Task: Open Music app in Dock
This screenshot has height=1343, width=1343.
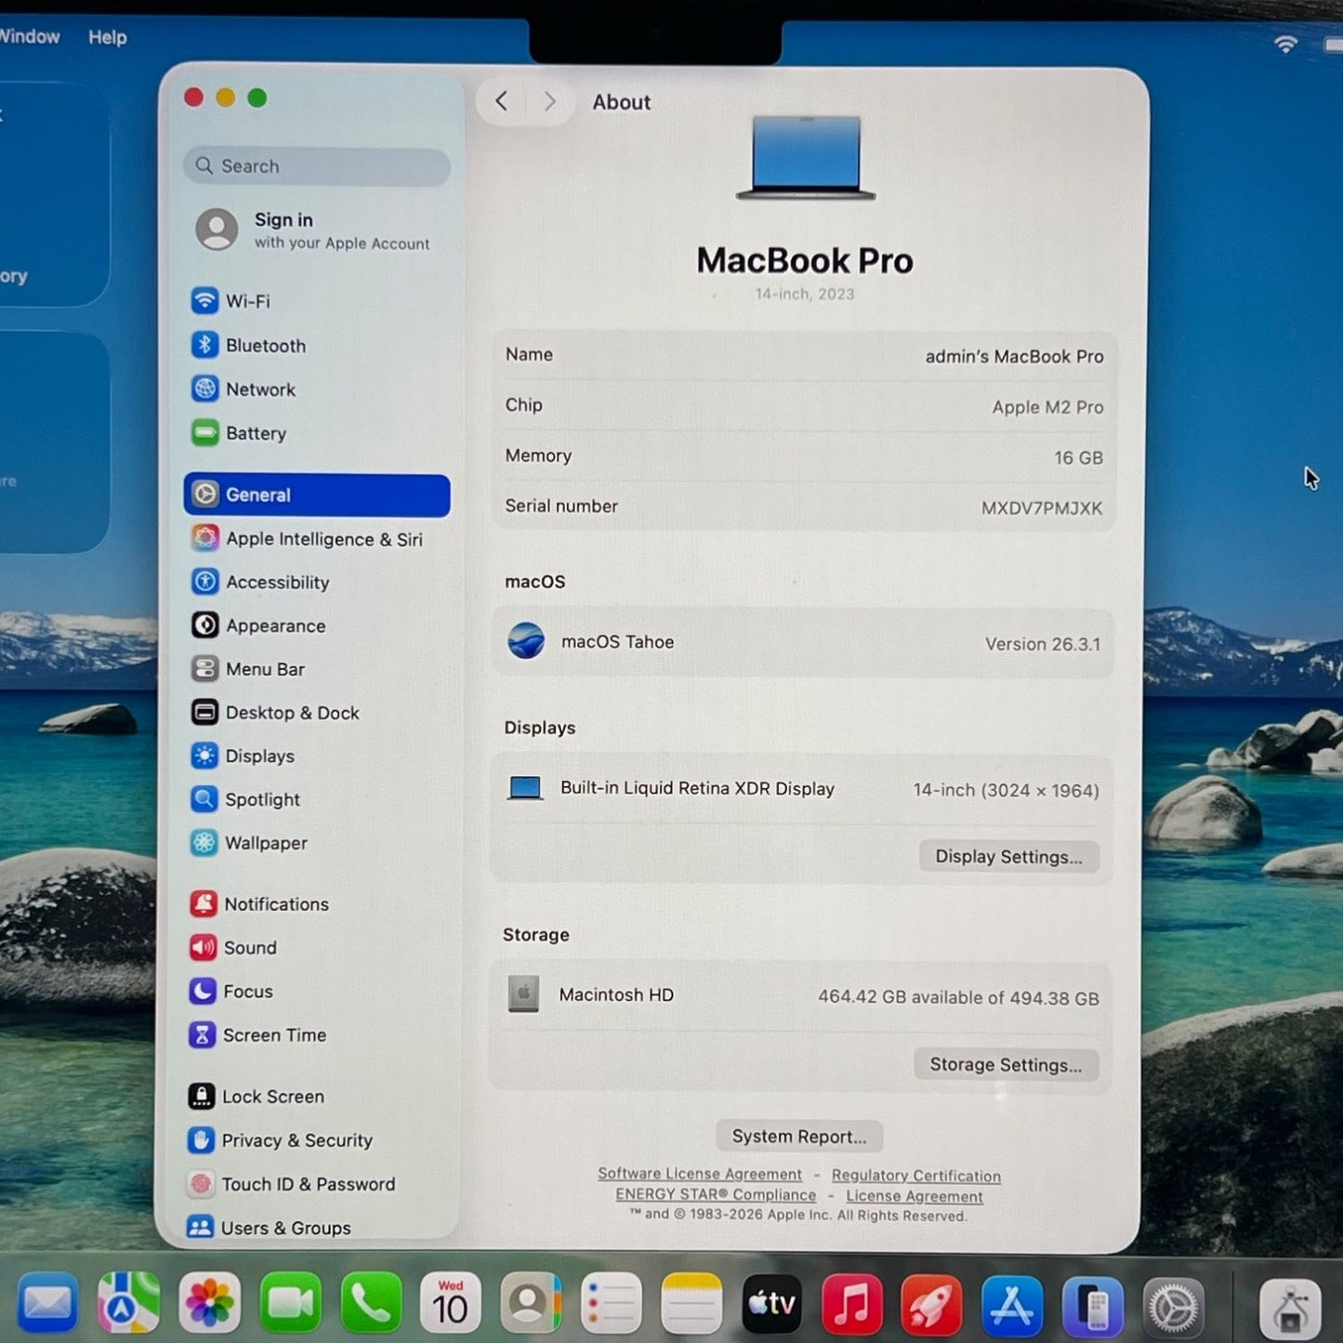Action: (x=852, y=1303)
